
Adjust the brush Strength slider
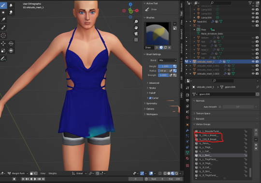163,75
